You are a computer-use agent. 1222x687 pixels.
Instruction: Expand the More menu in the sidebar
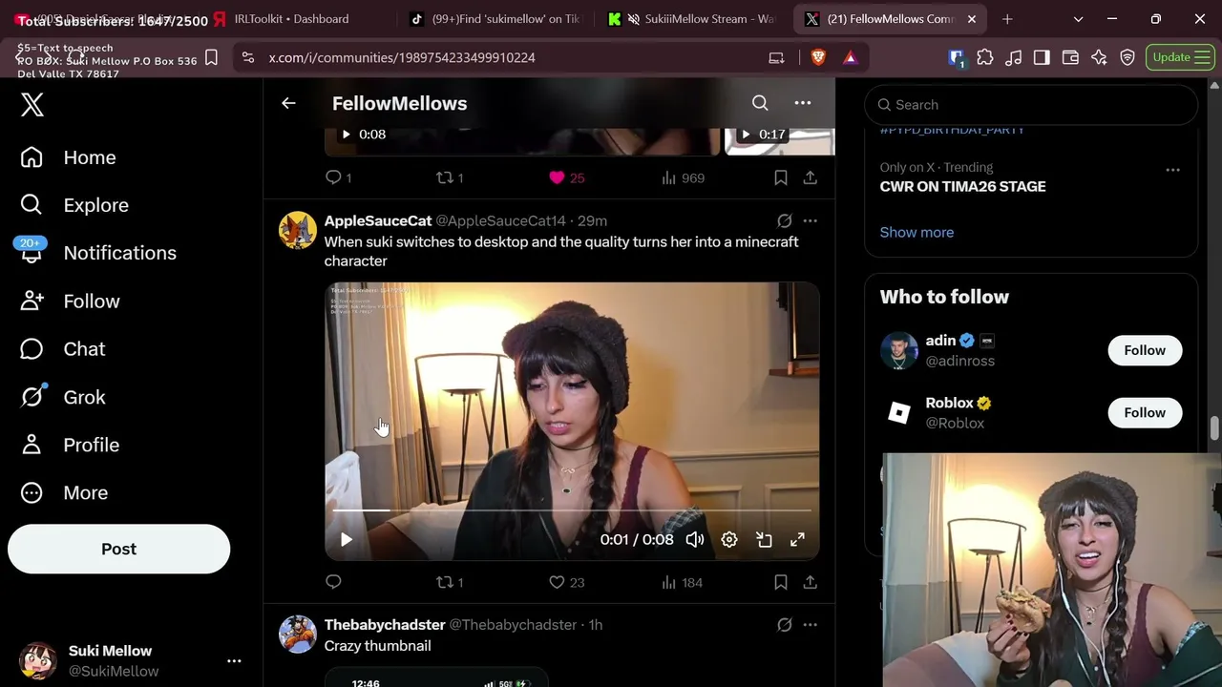click(x=64, y=492)
